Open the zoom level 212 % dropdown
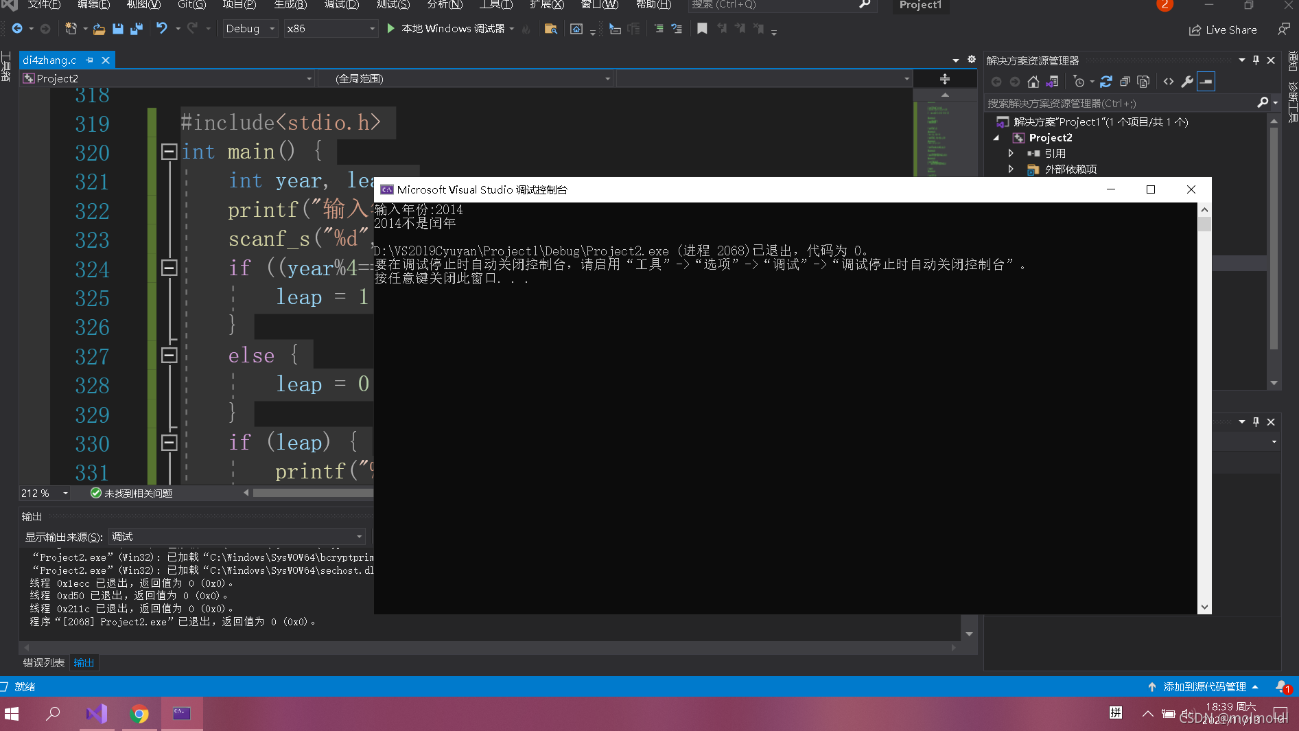The height and width of the screenshot is (731, 1299). tap(45, 494)
